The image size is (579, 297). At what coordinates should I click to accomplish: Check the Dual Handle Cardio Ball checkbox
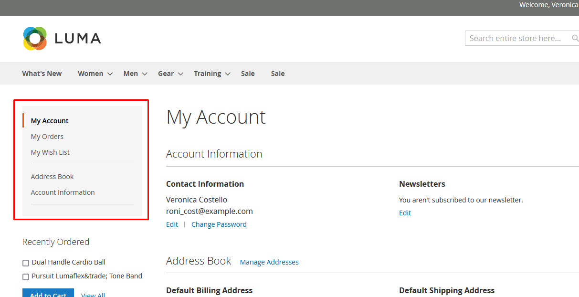(26, 263)
